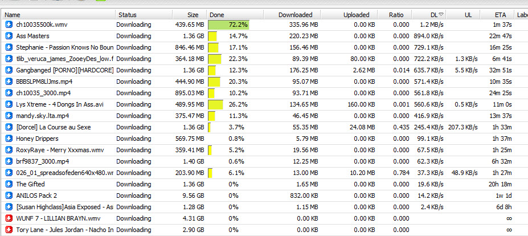Click the icon next to Stephanie - Passion torrent

[x=9, y=47]
